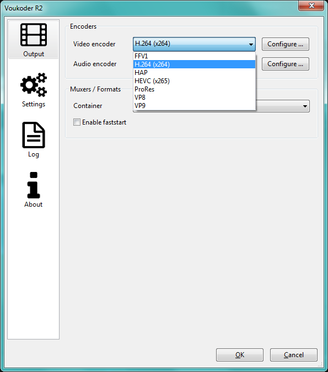
Task: Select FFV1 from the encoder list
Action: point(194,56)
